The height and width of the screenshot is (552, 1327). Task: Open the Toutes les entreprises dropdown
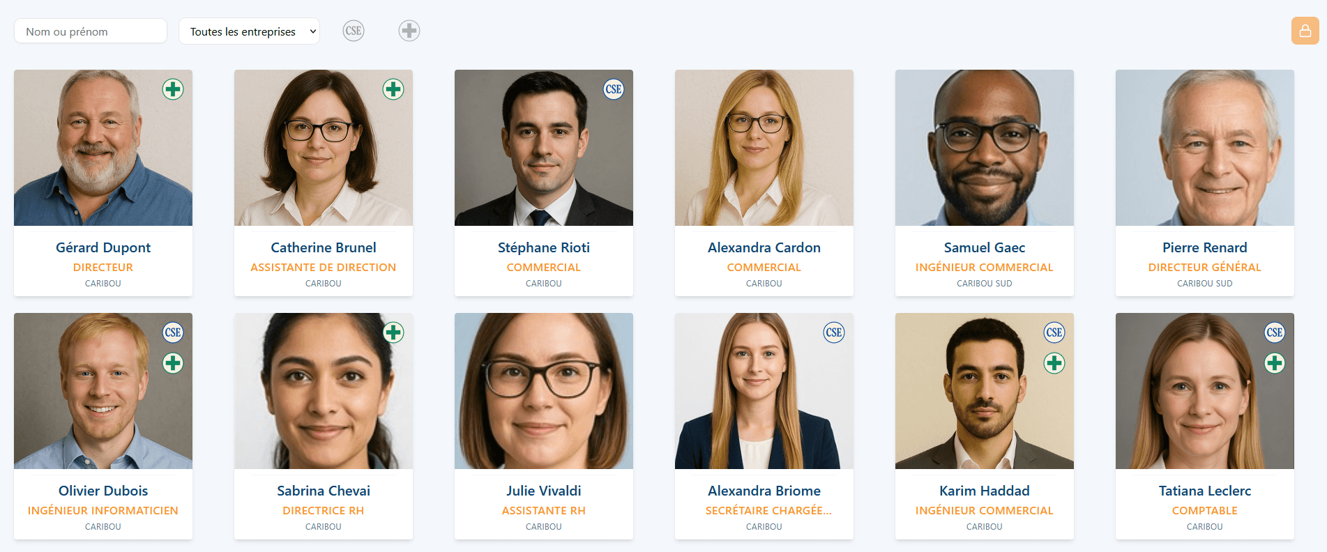point(250,31)
